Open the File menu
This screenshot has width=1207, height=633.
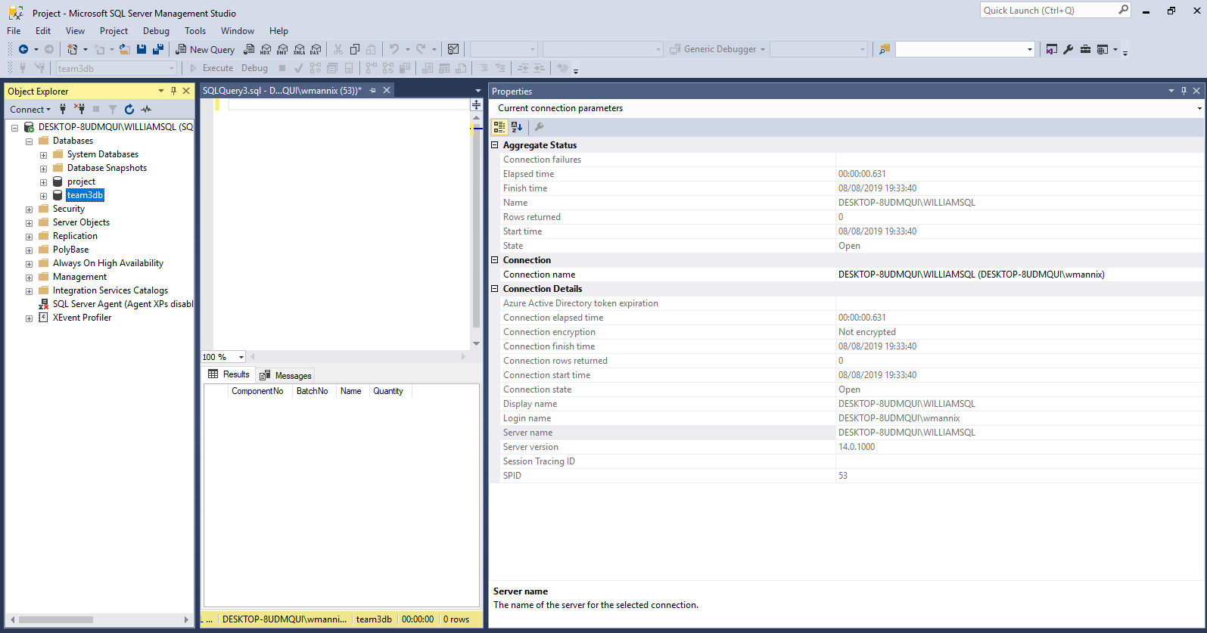tap(14, 31)
